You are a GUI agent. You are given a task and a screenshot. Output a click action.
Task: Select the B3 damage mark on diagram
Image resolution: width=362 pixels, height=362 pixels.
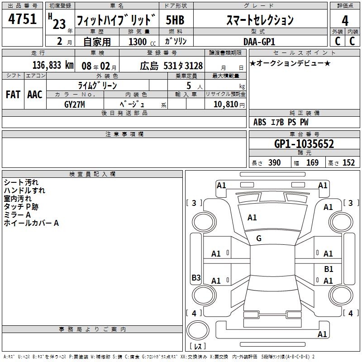pyautogui.click(x=196, y=277)
